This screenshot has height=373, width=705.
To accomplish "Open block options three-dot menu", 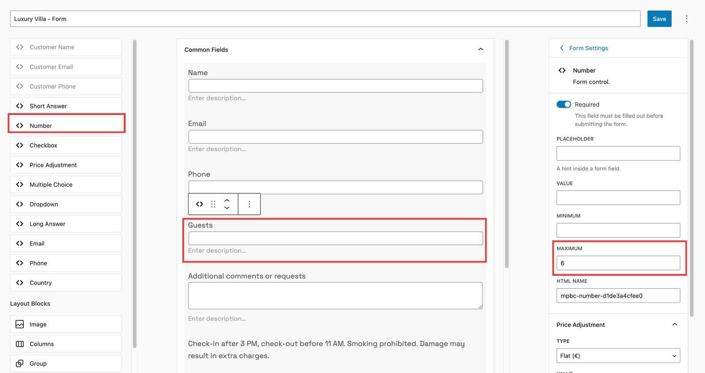I will [249, 204].
